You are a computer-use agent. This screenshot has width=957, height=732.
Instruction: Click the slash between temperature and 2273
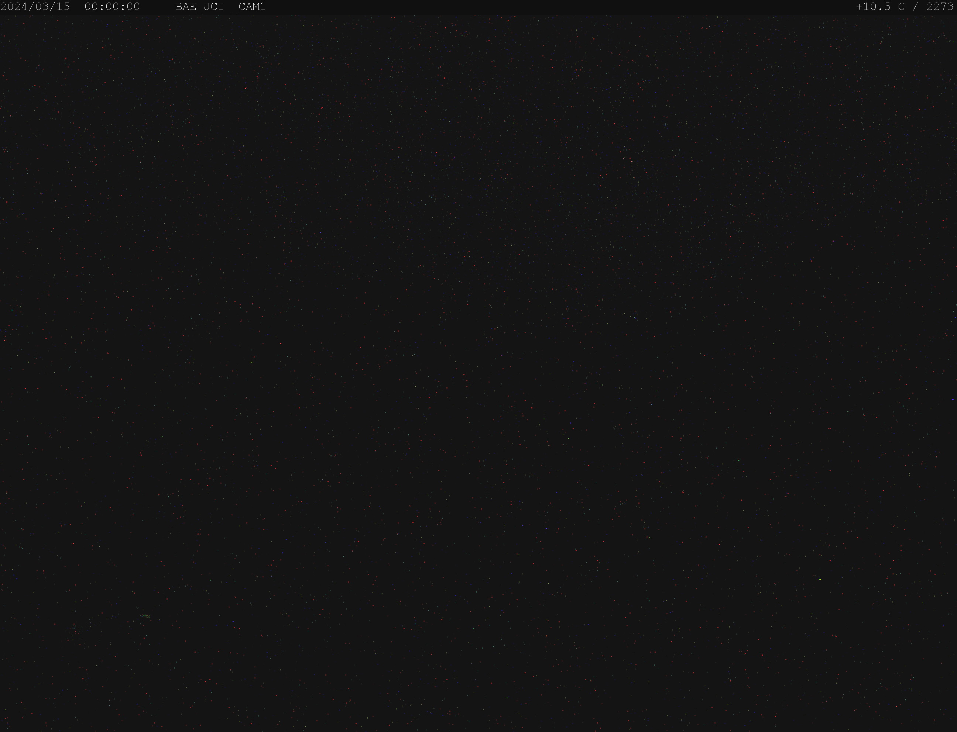(x=916, y=7)
